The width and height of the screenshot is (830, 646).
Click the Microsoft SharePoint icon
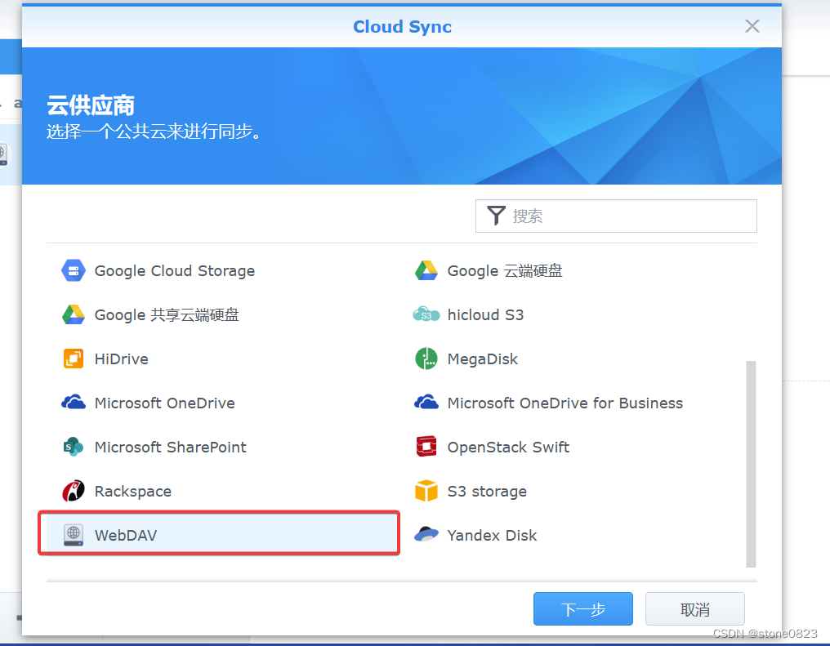[74, 447]
